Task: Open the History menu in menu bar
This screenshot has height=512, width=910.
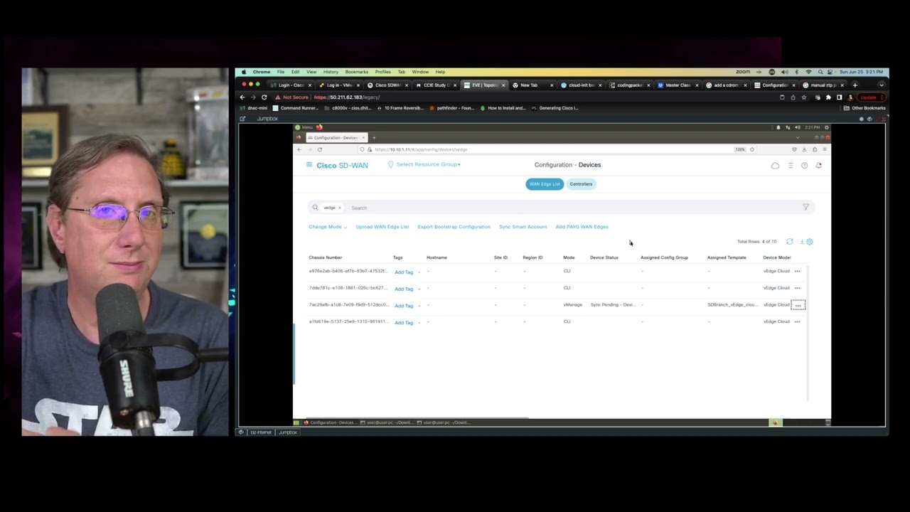Action: [331, 72]
